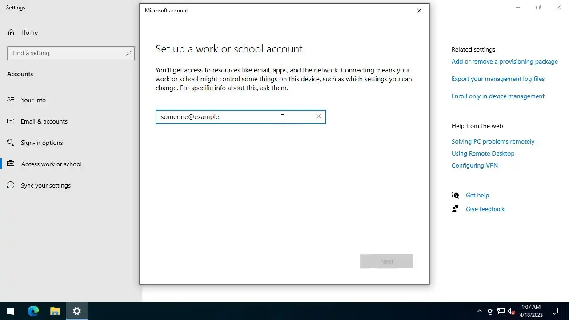Screen dimensions: 569x320
Task: Open the Windows Start menu
Action: click(x=11, y=311)
